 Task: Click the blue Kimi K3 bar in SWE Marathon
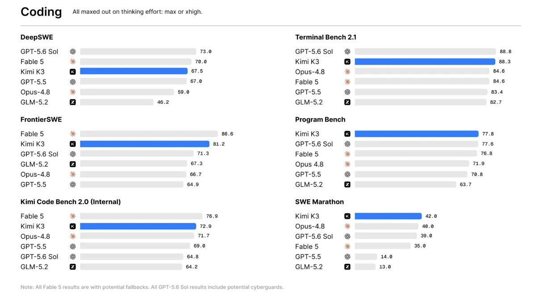point(388,216)
